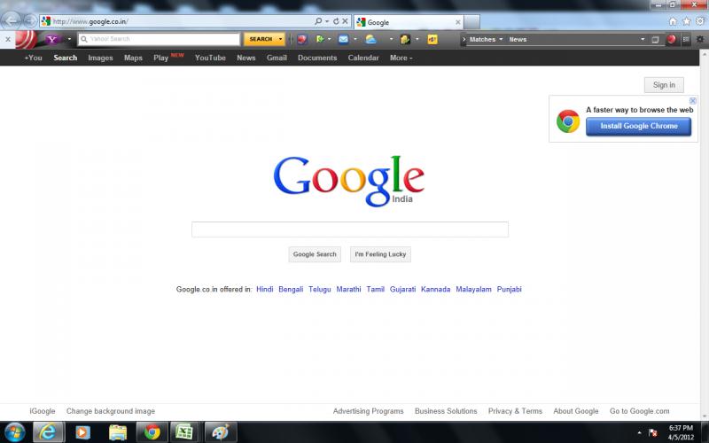
Task: Click Change background image link
Action: pos(110,411)
